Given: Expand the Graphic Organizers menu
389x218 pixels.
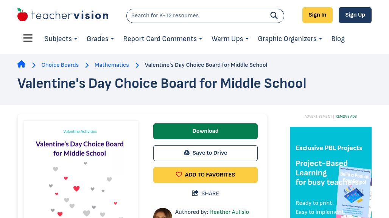Looking at the screenshot, I should (x=290, y=39).
